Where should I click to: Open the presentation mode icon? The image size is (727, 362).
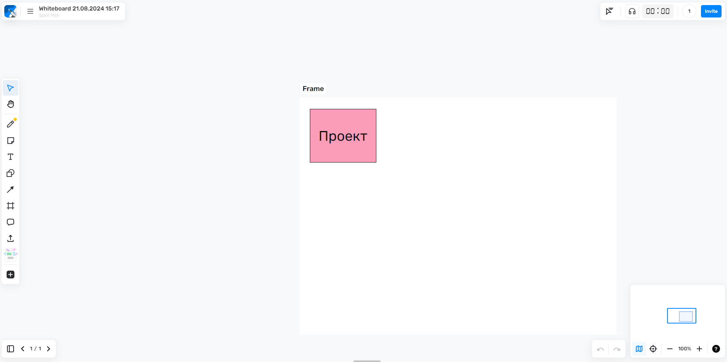pyautogui.click(x=610, y=11)
